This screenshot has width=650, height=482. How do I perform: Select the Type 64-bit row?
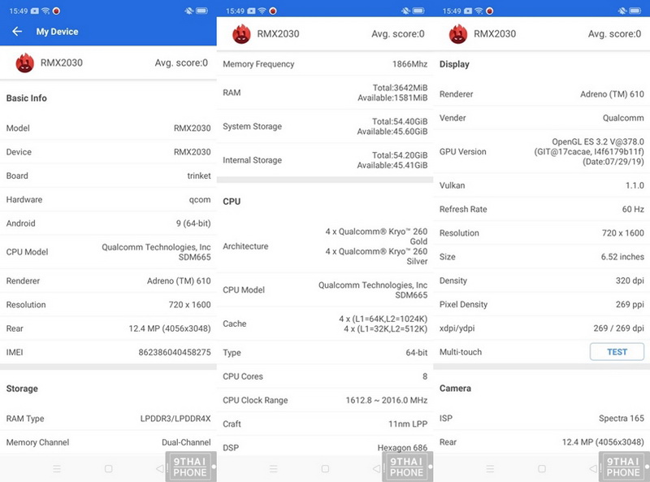[x=325, y=353]
